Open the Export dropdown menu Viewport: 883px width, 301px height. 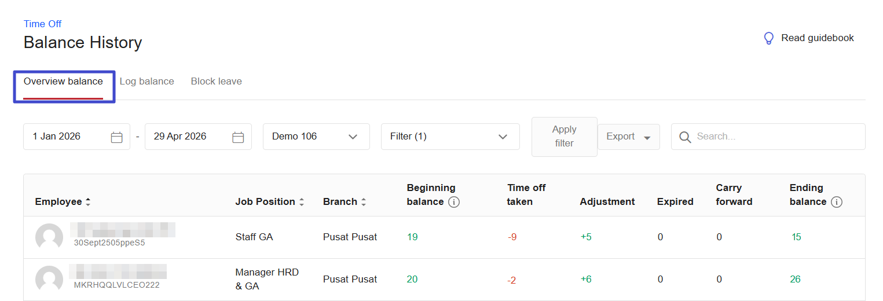point(628,137)
